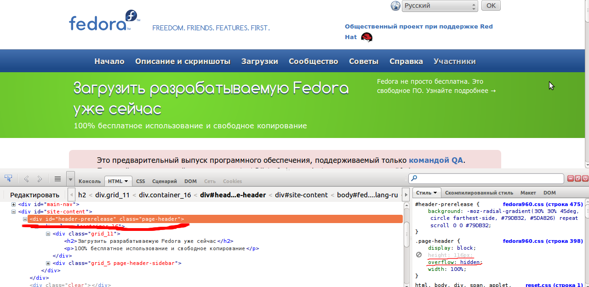Open the HTML tab dropdown menu
The height and width of the screenshot is (287, 589).
tap(126, 181)
